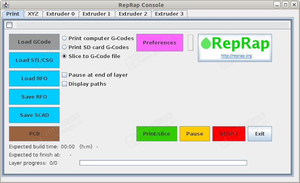
Task: Click the small panel icon below Print tab
Action: coord(9,25)
